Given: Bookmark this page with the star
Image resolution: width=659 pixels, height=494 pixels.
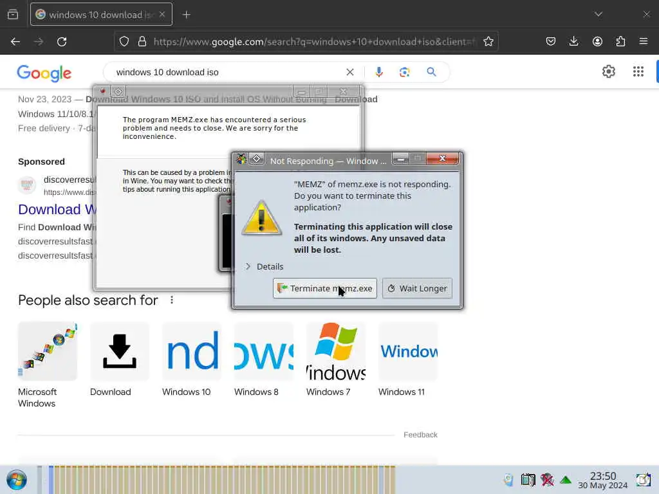Looking at the screenshot, I should tap(488, 42).
